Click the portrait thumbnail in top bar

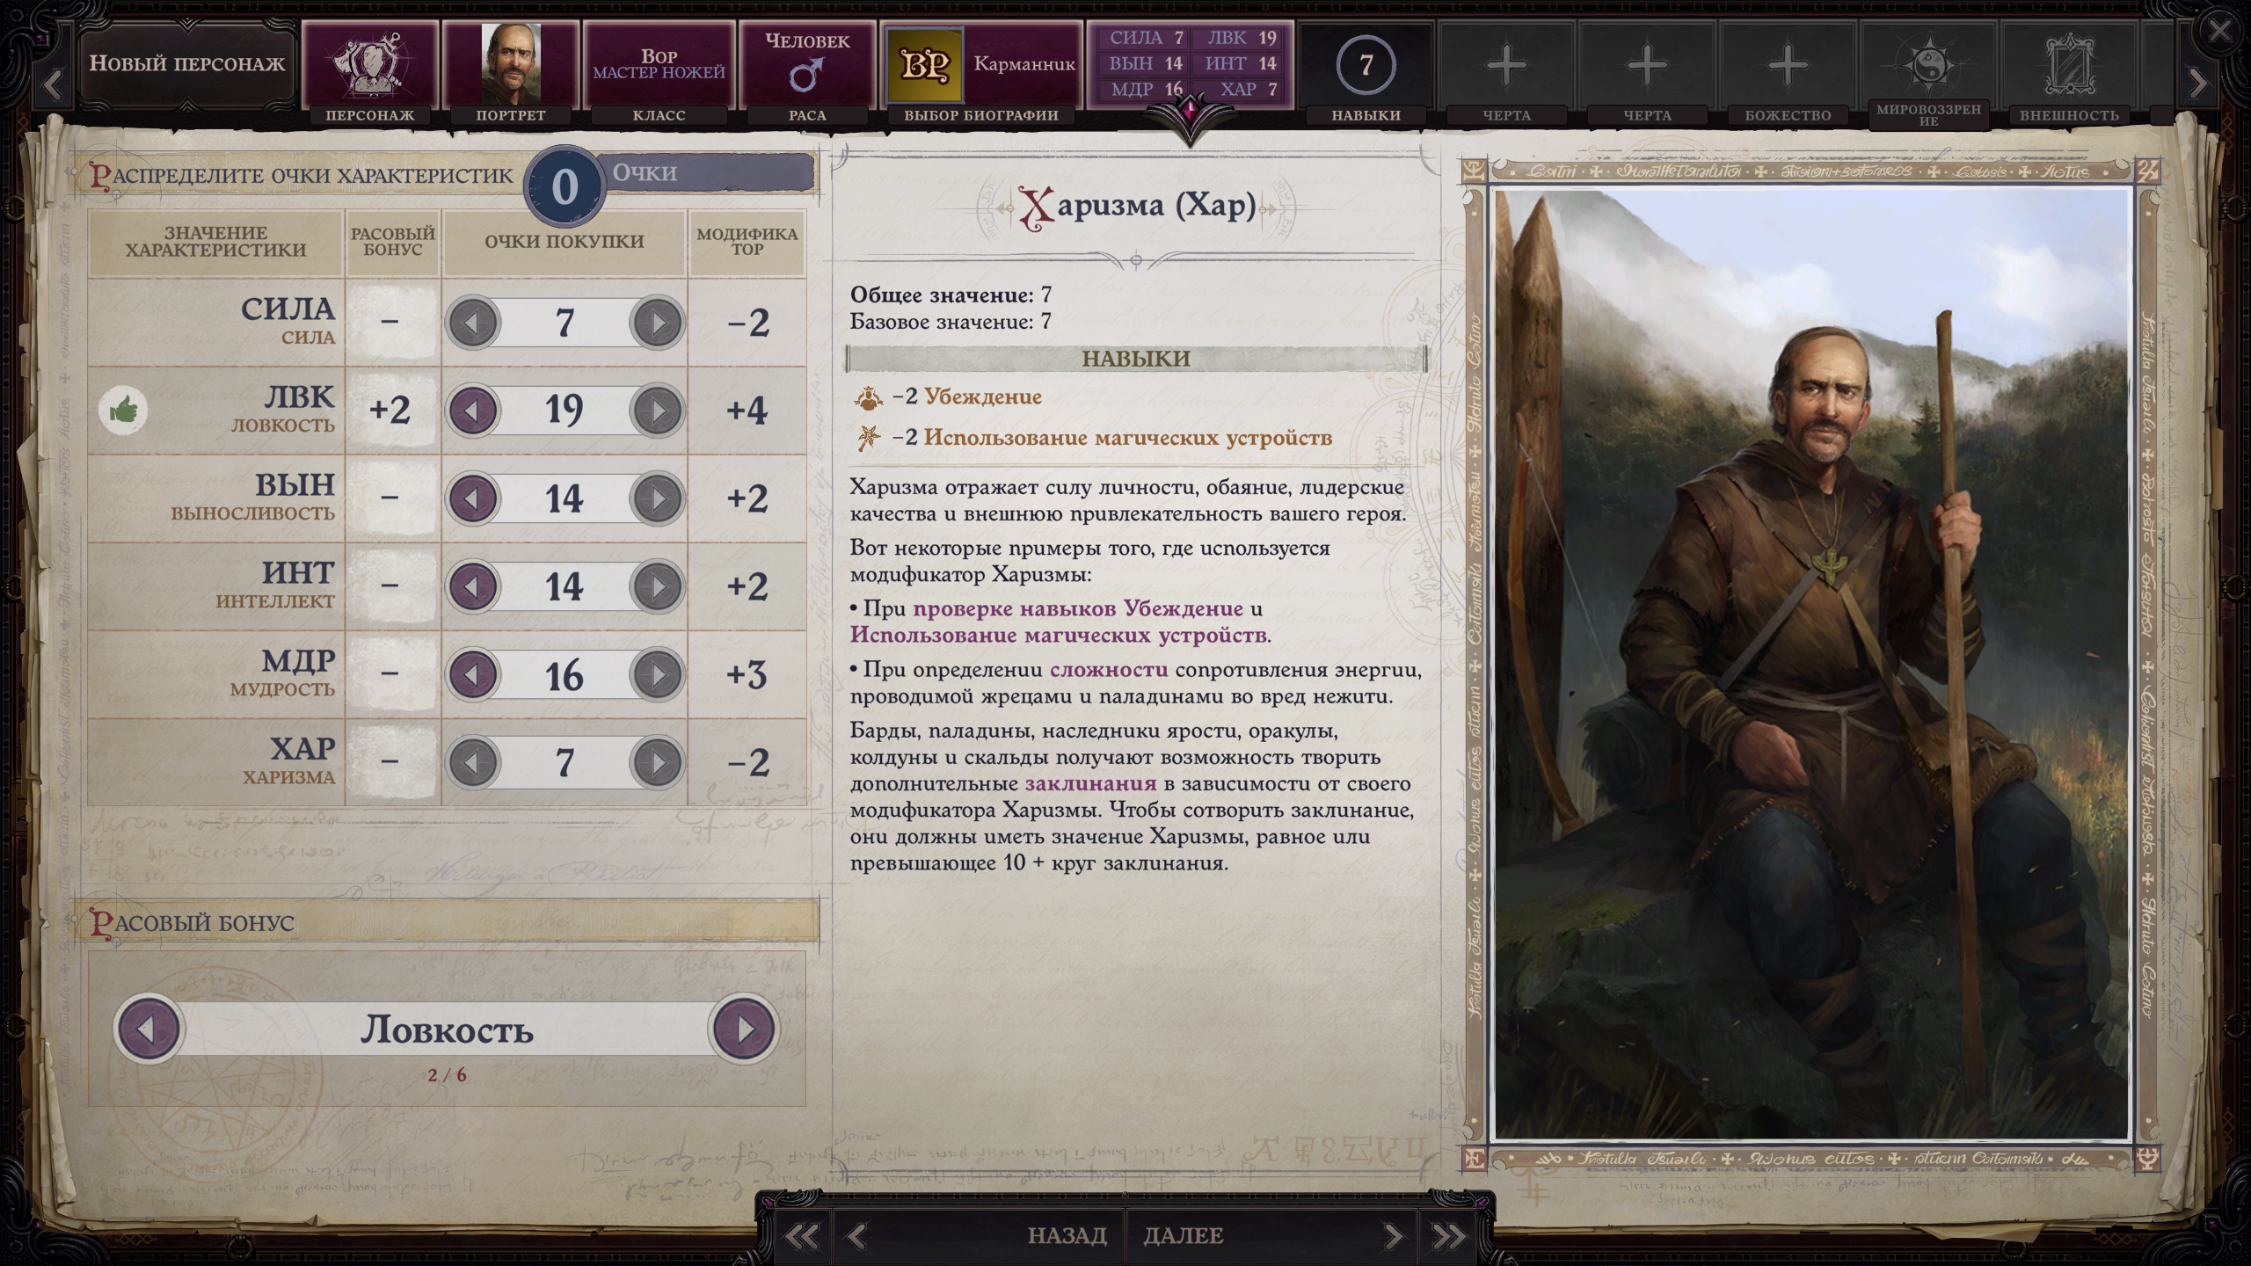point(511,65)
